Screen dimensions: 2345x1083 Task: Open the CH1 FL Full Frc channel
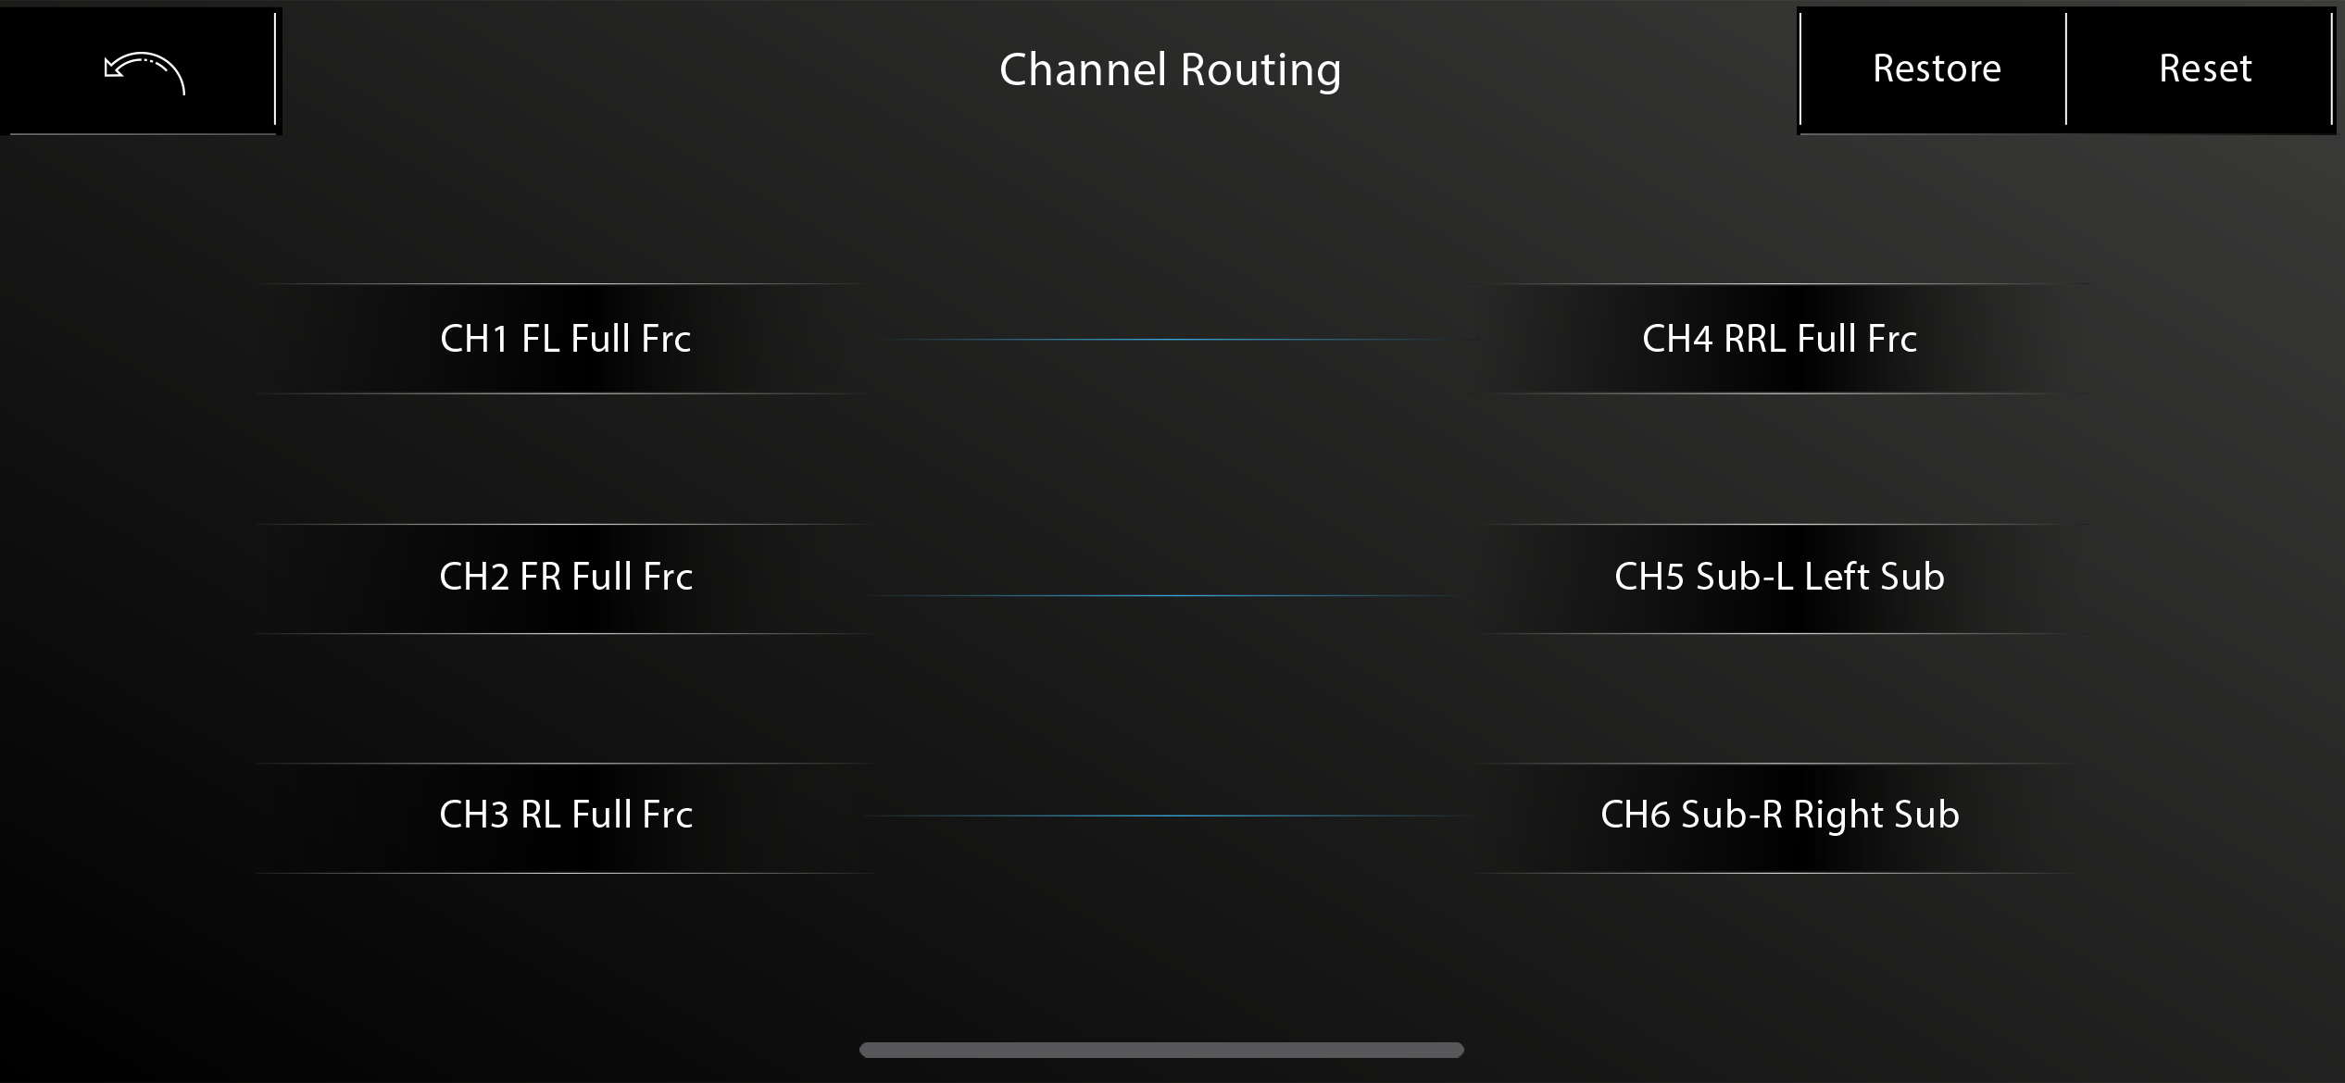click(565, 339)
